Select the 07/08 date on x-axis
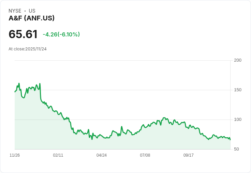The height and width of the screenshot is (173, 251). click(x=145, y=155)
